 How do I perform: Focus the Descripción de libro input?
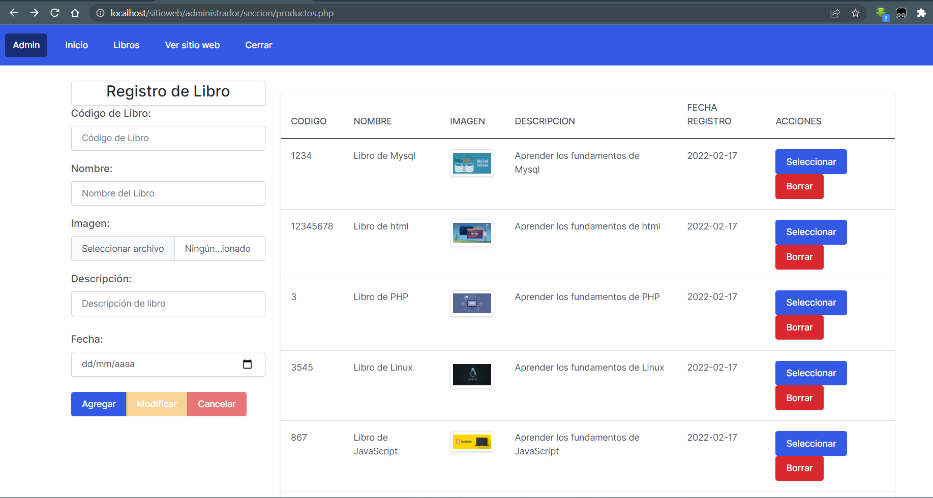pyautogui.click(x=168, y=304)
